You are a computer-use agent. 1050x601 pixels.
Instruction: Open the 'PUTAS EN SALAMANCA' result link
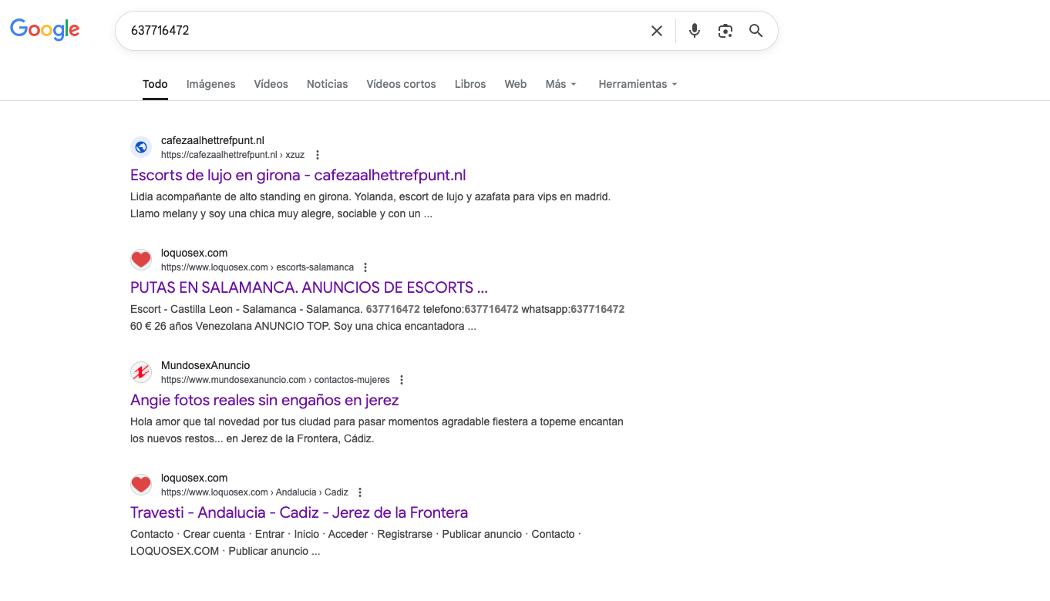(309, 287)
